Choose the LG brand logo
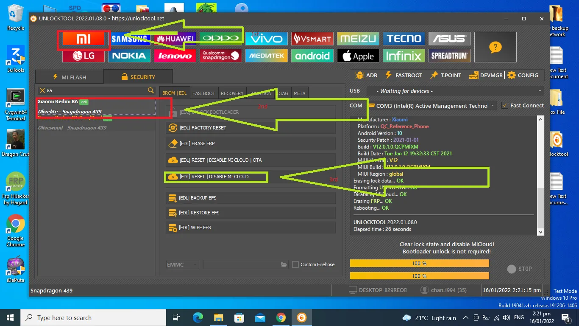The width and height of the screenshot is (579, 326). [83, 56]
